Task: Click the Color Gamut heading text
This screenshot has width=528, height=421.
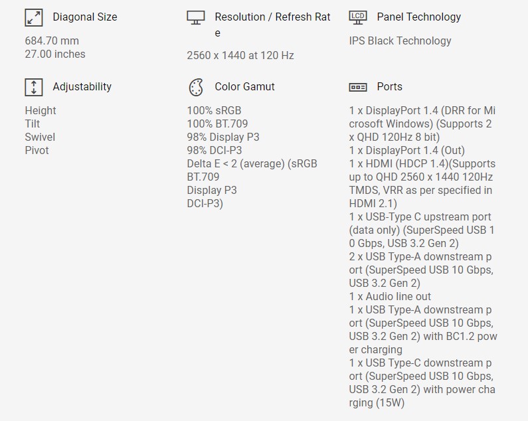Action: coord(244,87)
